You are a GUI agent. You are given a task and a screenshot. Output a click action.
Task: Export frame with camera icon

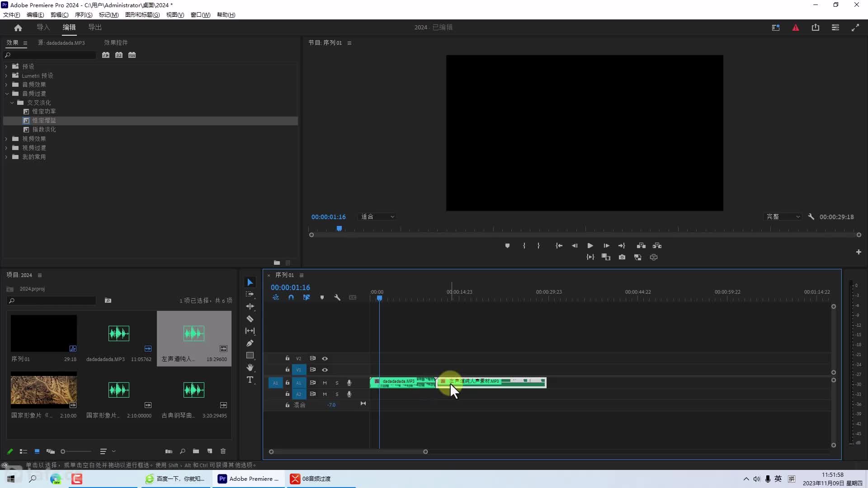[x=622, y=257]
